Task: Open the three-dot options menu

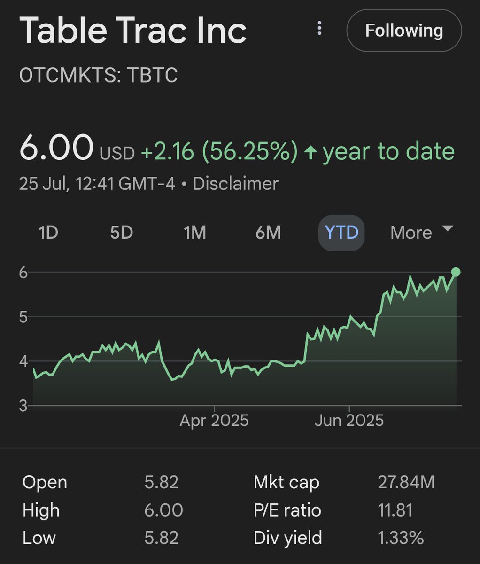Action: point(319,28)
